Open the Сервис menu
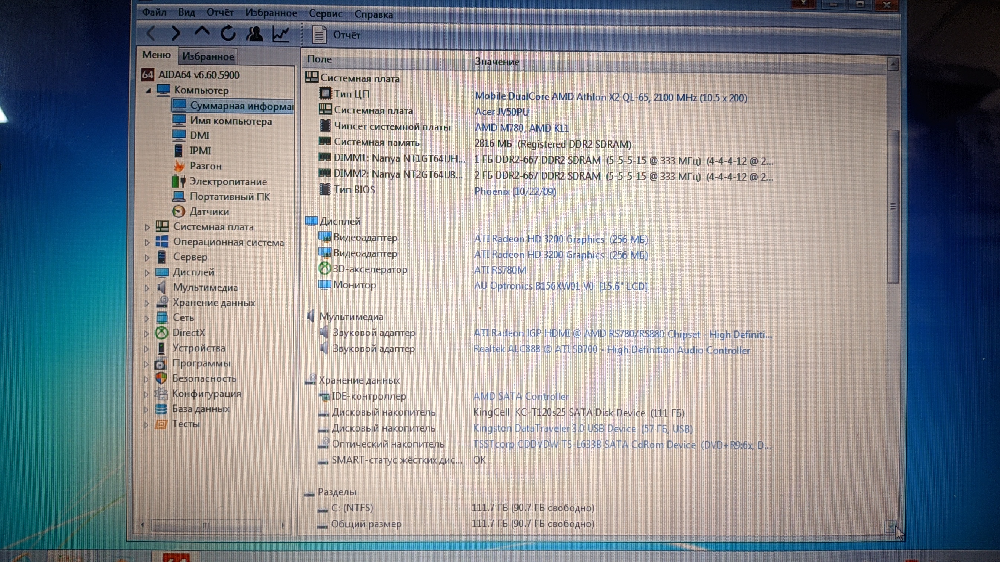Screen dimensions: 1000x562 pyautogui.click(x=325, y=14)
